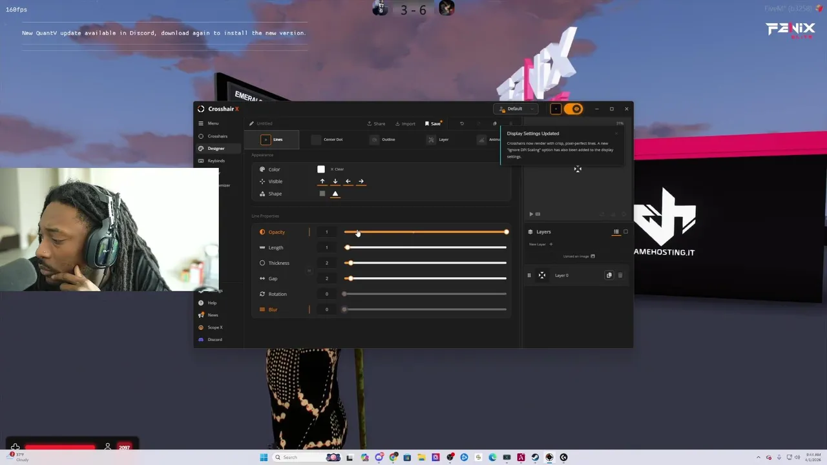Toggle the up line visibility arrow
The width and height of the screenshot is (827, 465).
pos(322,181)
